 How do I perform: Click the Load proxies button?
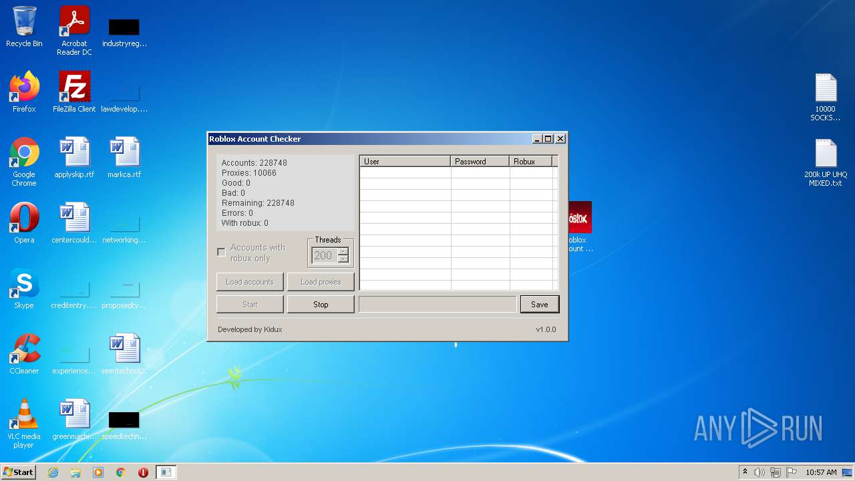tap(321, 282)
